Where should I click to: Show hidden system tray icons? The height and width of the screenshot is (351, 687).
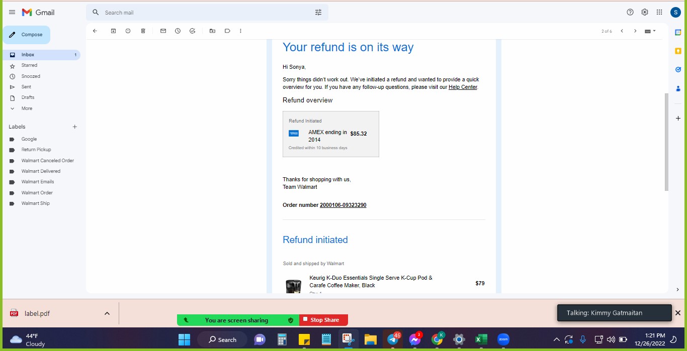pos(556,339)
